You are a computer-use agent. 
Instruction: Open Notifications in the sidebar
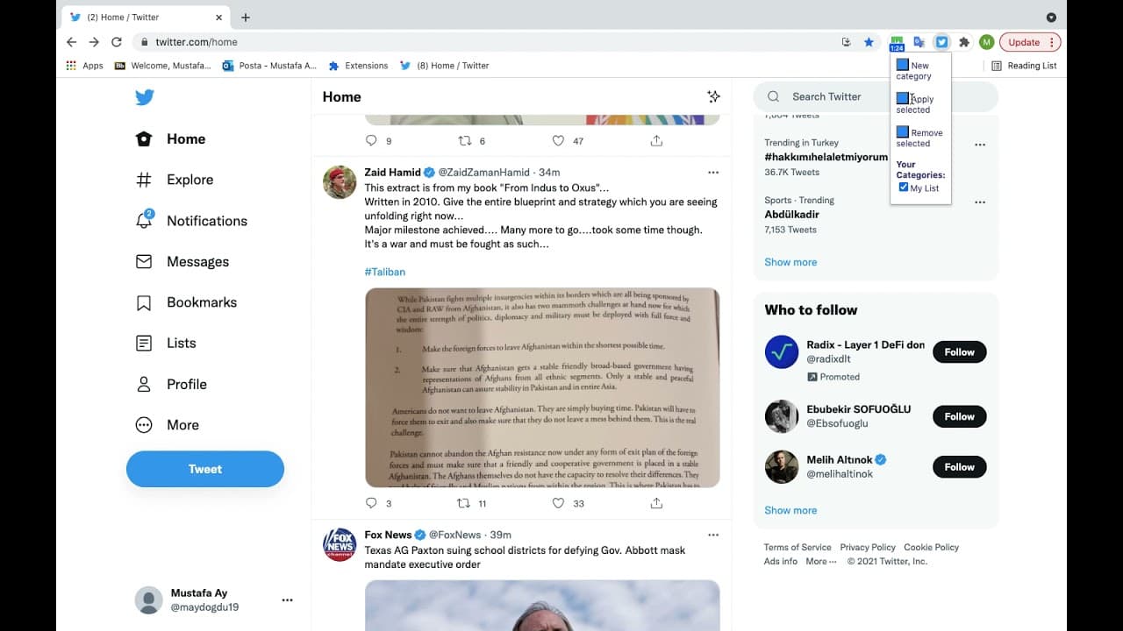tap(191, 221)
